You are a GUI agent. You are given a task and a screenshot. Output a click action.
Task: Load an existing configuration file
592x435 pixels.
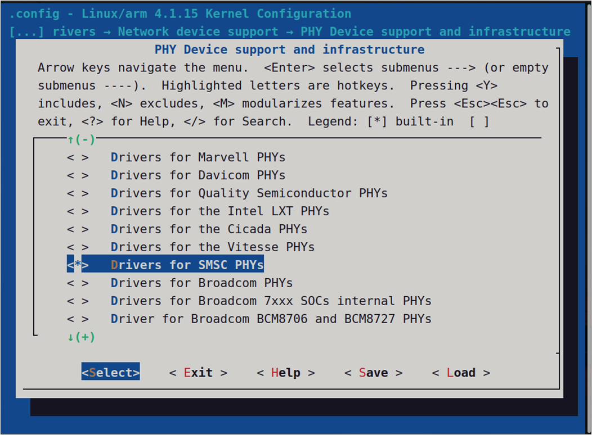(460, 372)
